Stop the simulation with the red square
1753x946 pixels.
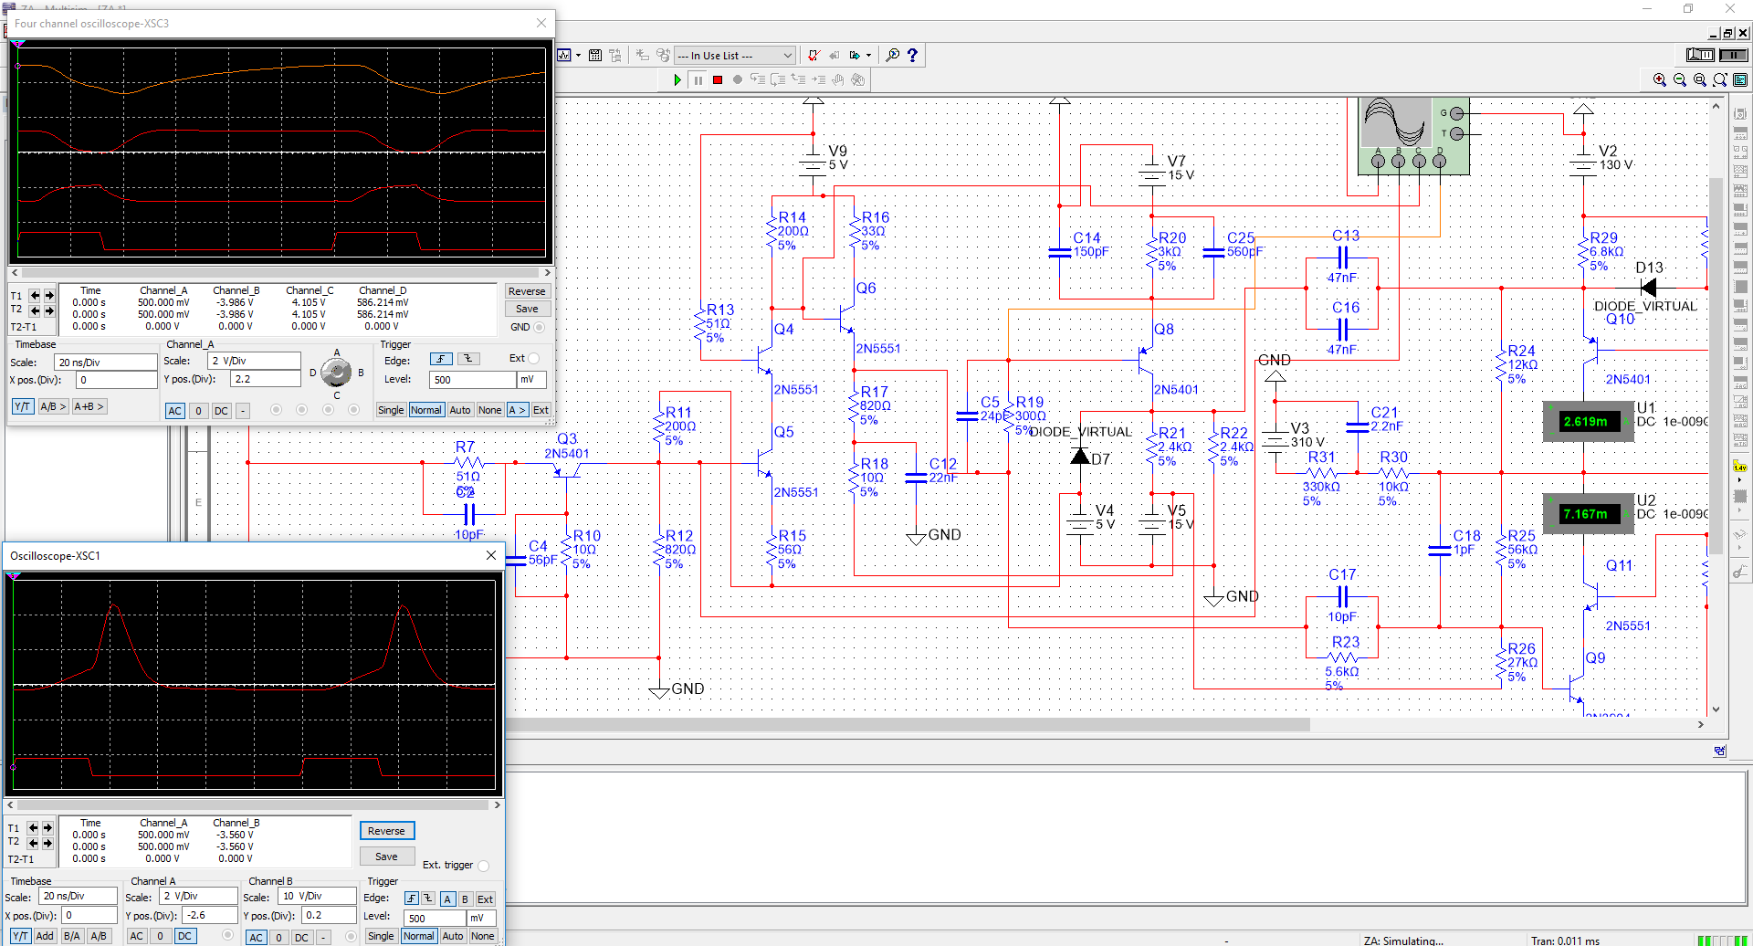718,80
